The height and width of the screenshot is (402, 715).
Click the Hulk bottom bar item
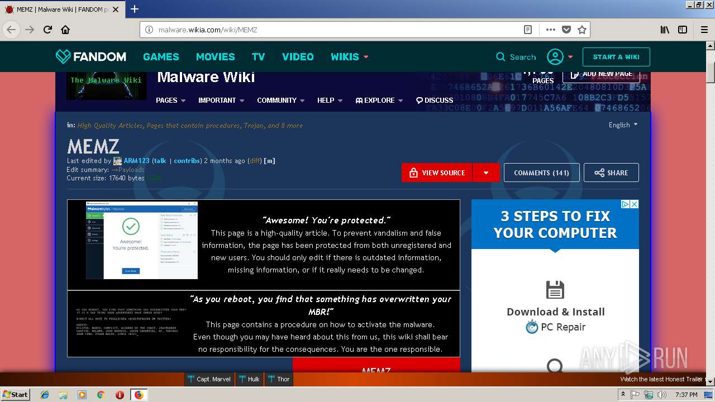(249, 379)
